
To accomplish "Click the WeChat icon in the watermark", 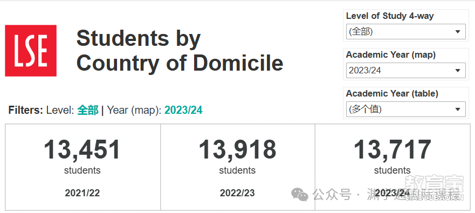I will [x=300, y=194].
